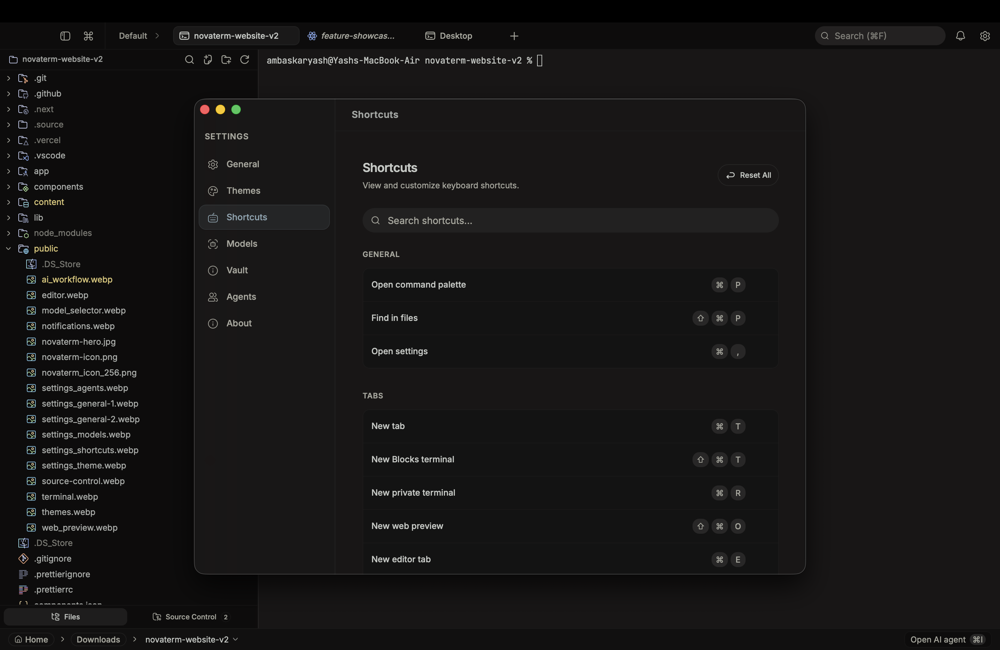This screenshot has width=1000, height=650.
Task: Switch to the Desktop tab
Action: (x=449, y=36)
